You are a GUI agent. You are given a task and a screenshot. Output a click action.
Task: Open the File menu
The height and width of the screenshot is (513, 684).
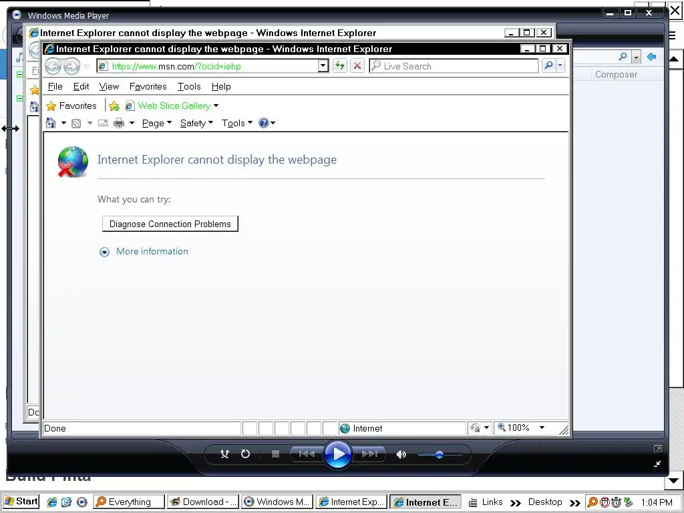pos(55,86)
